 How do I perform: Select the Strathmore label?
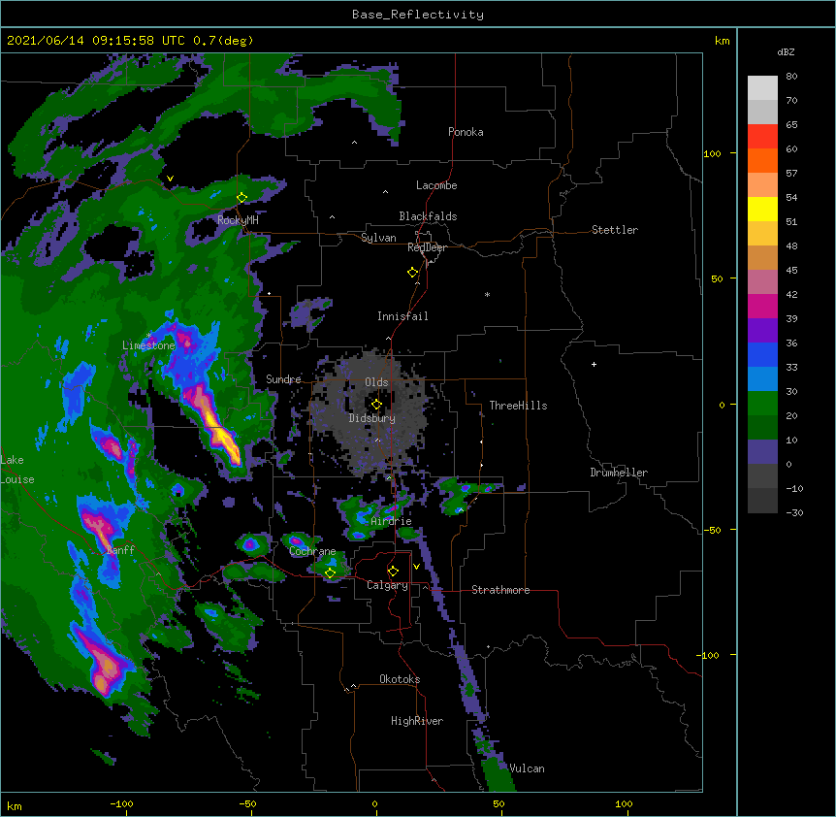[500, 590]
